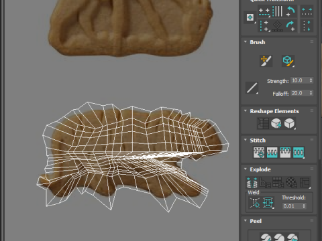322x241 pixels.
Task: Click the Strength spinner arrows
Action: pos(311,80)
